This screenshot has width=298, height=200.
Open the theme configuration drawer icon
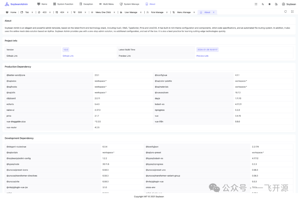276,4
